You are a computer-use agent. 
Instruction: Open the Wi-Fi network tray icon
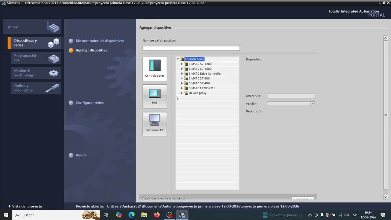pos(341,215)
